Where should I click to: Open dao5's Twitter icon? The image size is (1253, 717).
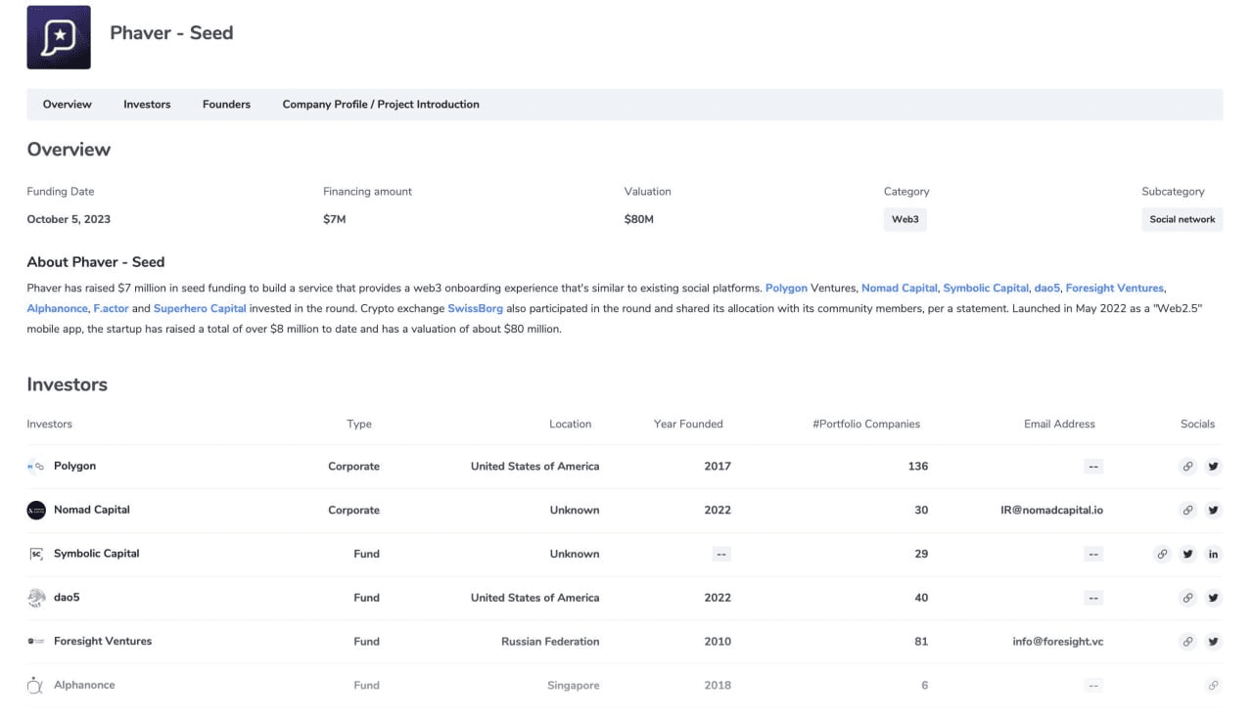(1213, 598)
